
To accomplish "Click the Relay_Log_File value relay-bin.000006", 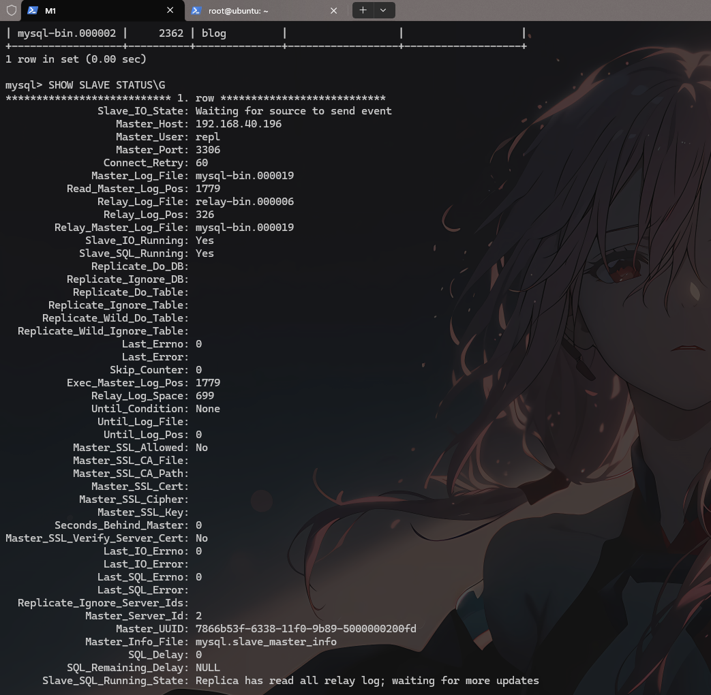I will 245,201.
